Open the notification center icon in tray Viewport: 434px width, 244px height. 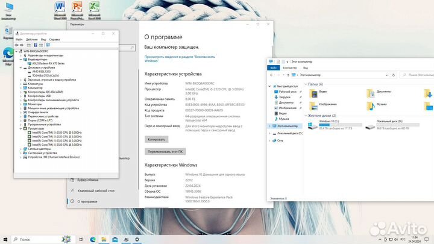pos(427,240)
